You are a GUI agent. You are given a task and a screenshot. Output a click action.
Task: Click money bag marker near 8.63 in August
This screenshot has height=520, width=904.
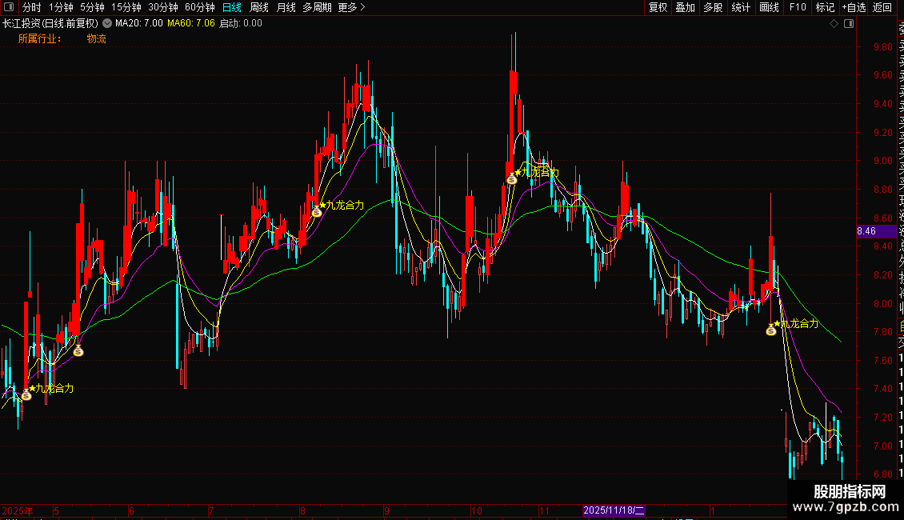(317, 211)
